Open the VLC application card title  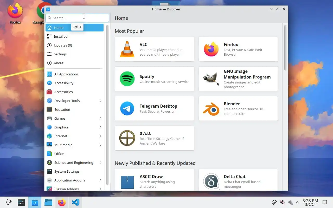coord(143,44)
